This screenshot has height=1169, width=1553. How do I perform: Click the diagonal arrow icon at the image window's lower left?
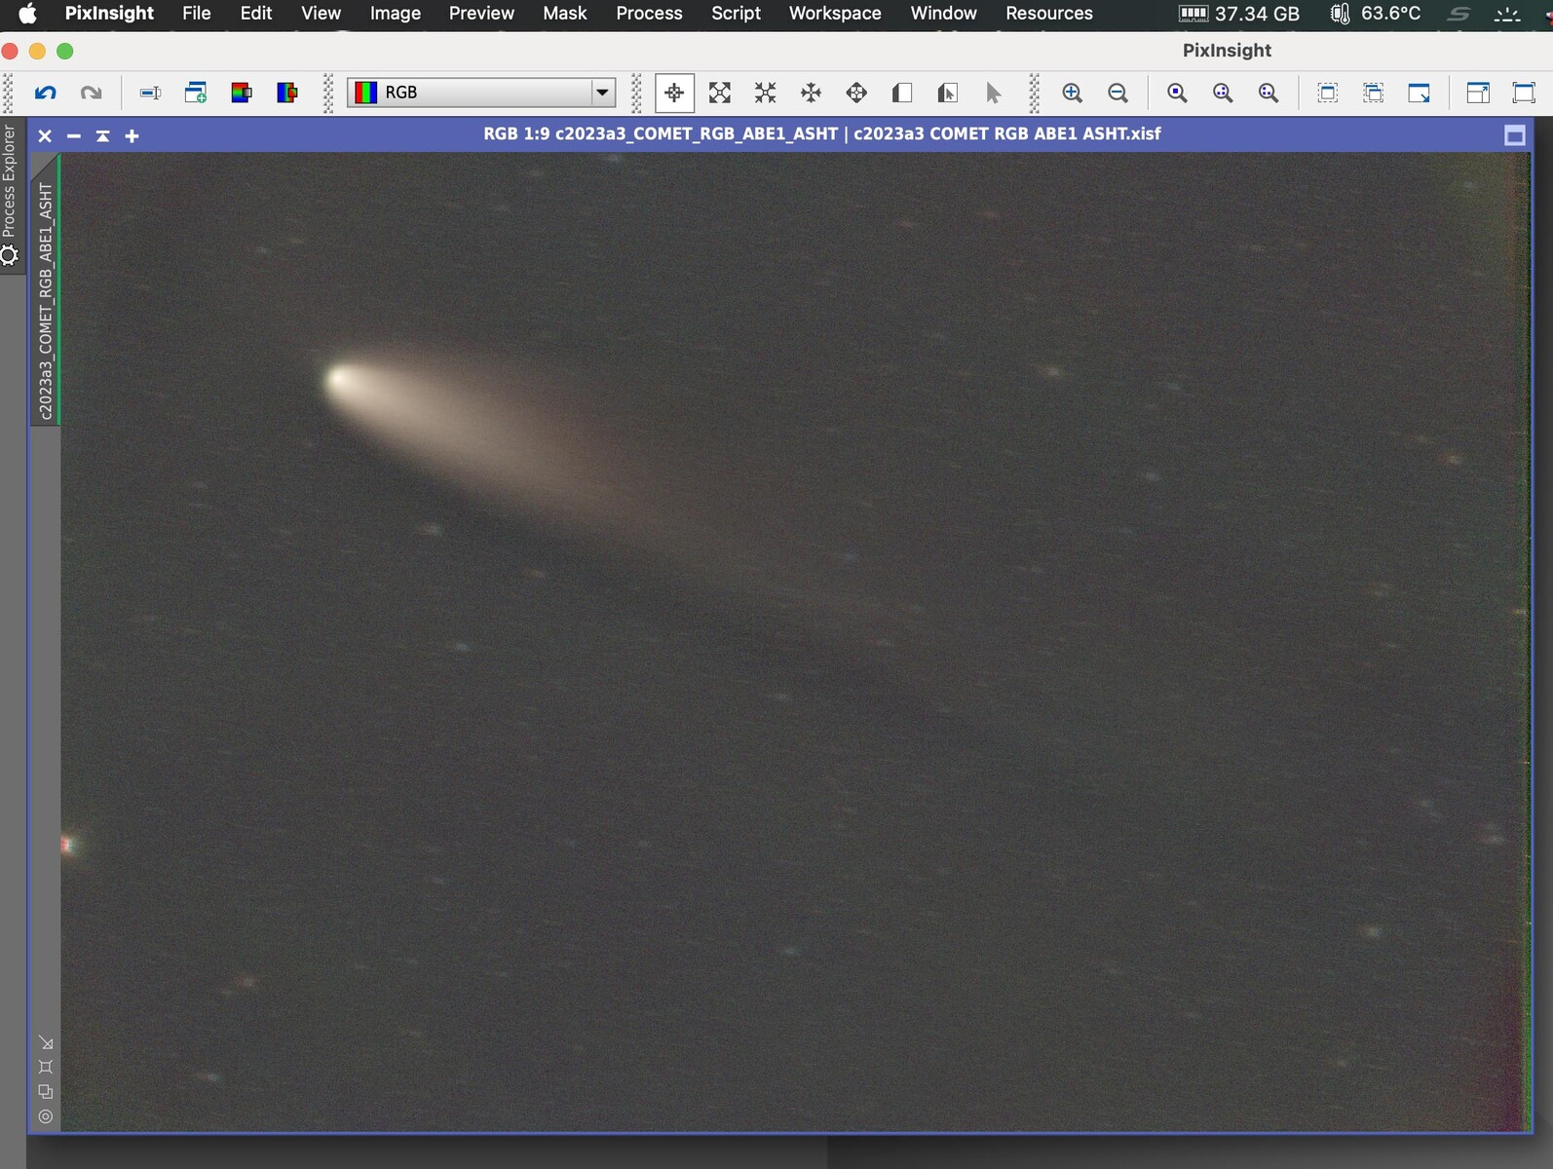tap(46, 1043)
